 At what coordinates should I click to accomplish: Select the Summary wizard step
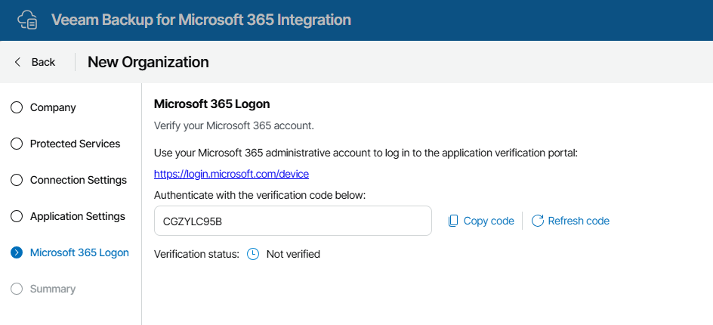click(x=43, y=289)
